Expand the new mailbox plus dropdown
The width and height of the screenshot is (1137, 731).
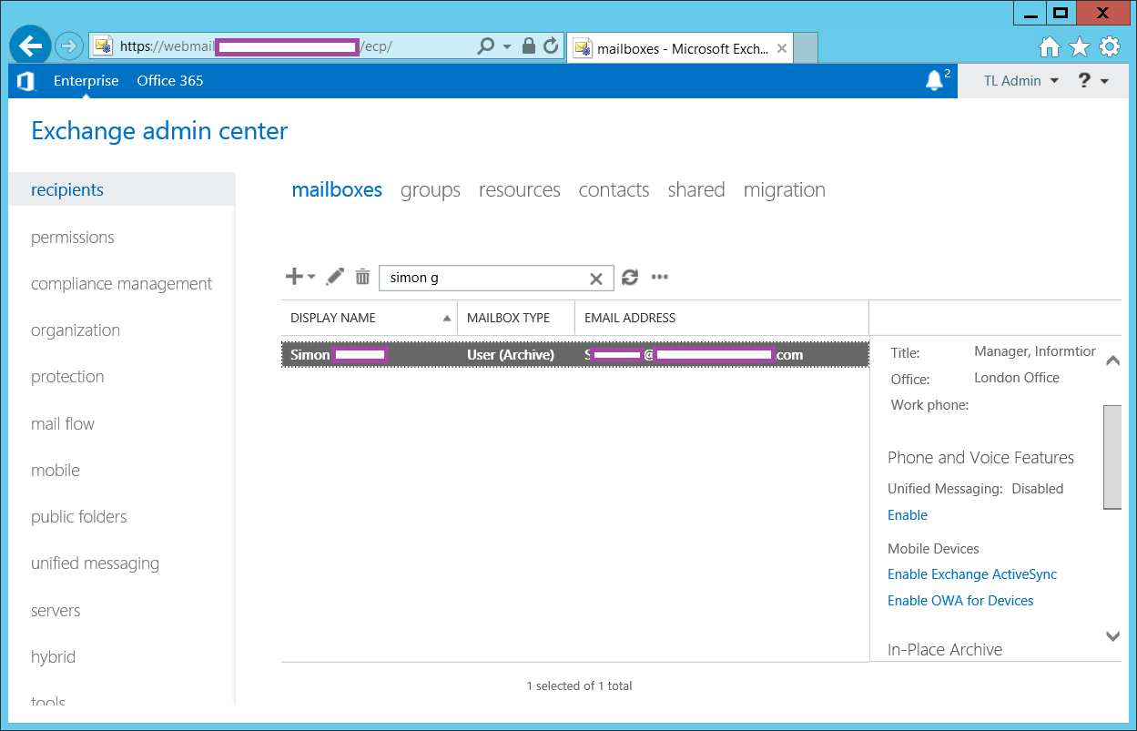pyautogui.click(x=299, y=277)
